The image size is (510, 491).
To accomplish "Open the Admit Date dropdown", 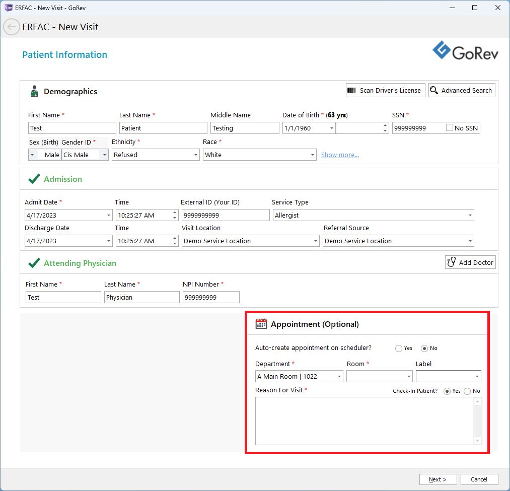I will click(109, 216).
